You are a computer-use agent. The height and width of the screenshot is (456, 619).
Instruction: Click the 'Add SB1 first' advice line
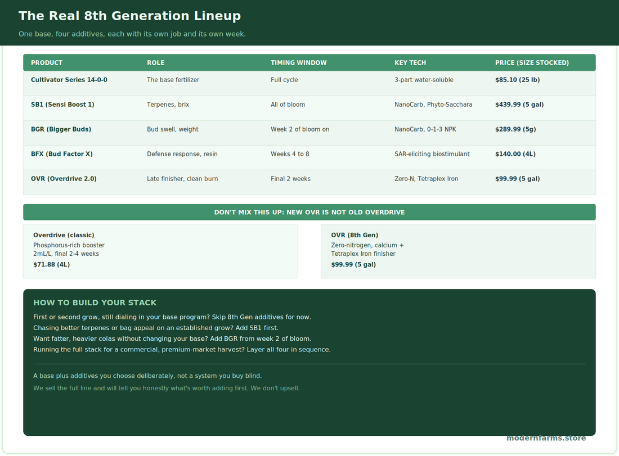155,328
